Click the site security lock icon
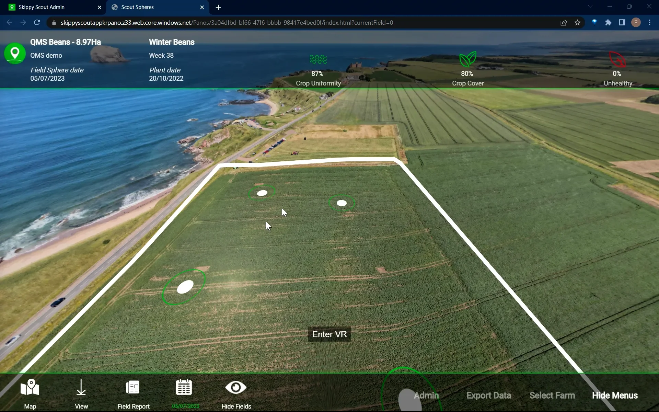Image resolution: width=659 pixels, height=412 pixels. click(54, 23)
